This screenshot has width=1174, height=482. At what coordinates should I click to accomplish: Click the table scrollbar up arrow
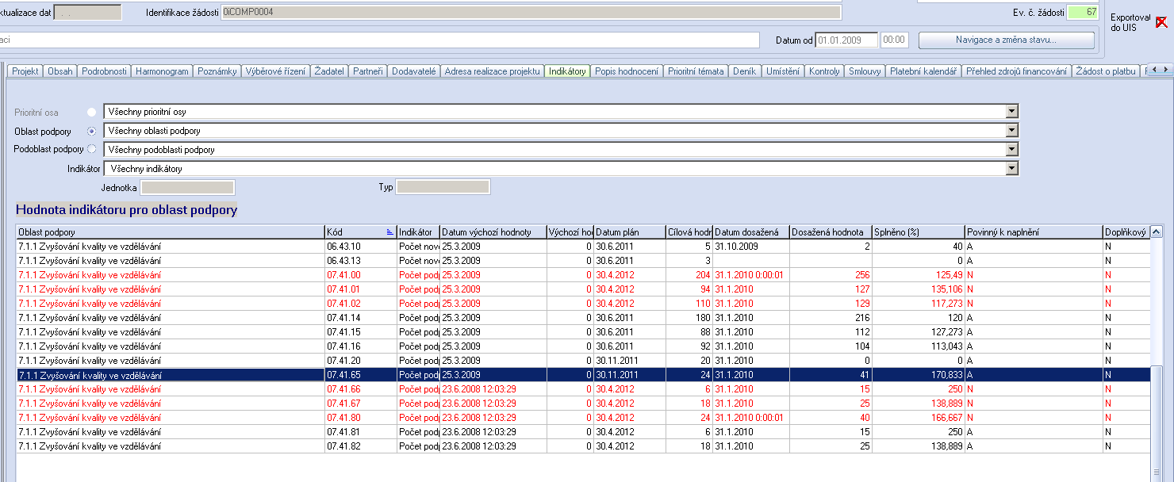1157,232
